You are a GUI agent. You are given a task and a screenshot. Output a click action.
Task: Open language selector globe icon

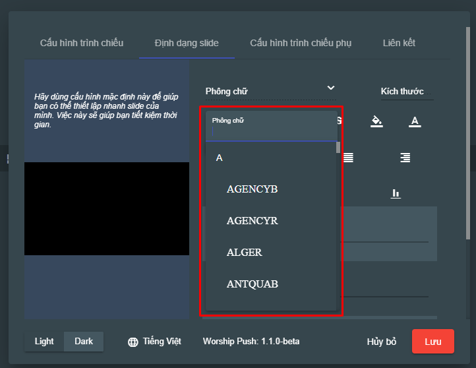tap(133, 342)
